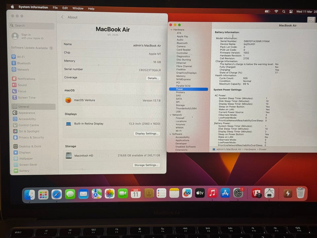This screenshot has height=238, width=317.
Task: Select Control Centre in Settings sidebar
Action: 26,125
